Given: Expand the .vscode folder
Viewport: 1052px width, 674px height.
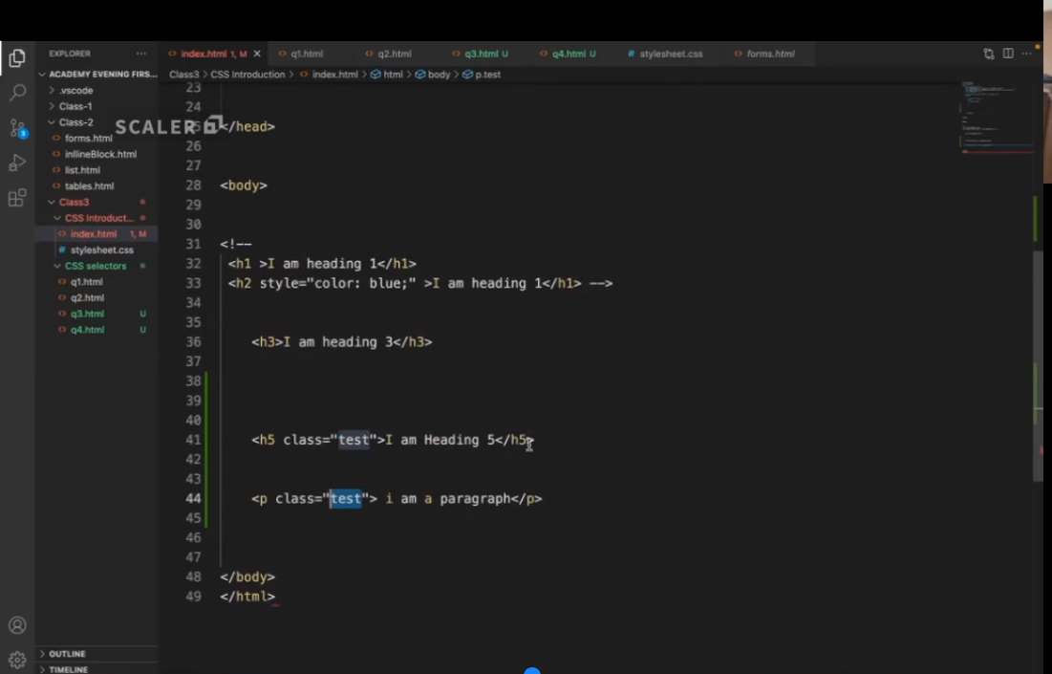Looking at the screenshot, I should (75, 91).
